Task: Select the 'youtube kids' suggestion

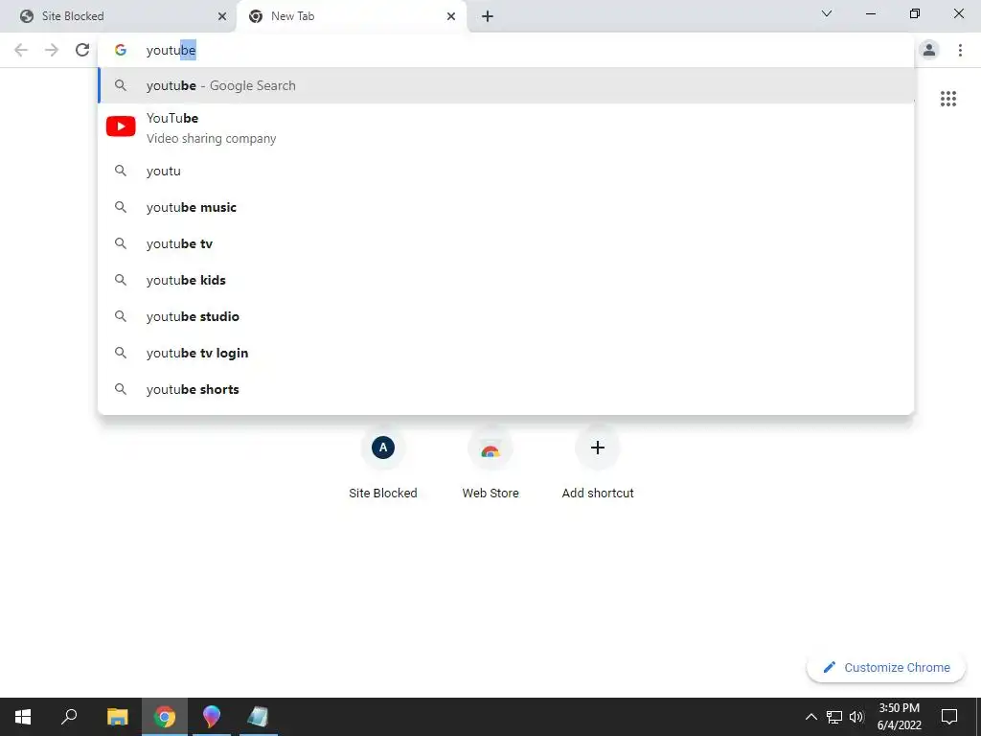Action: (x=506, y=280)
